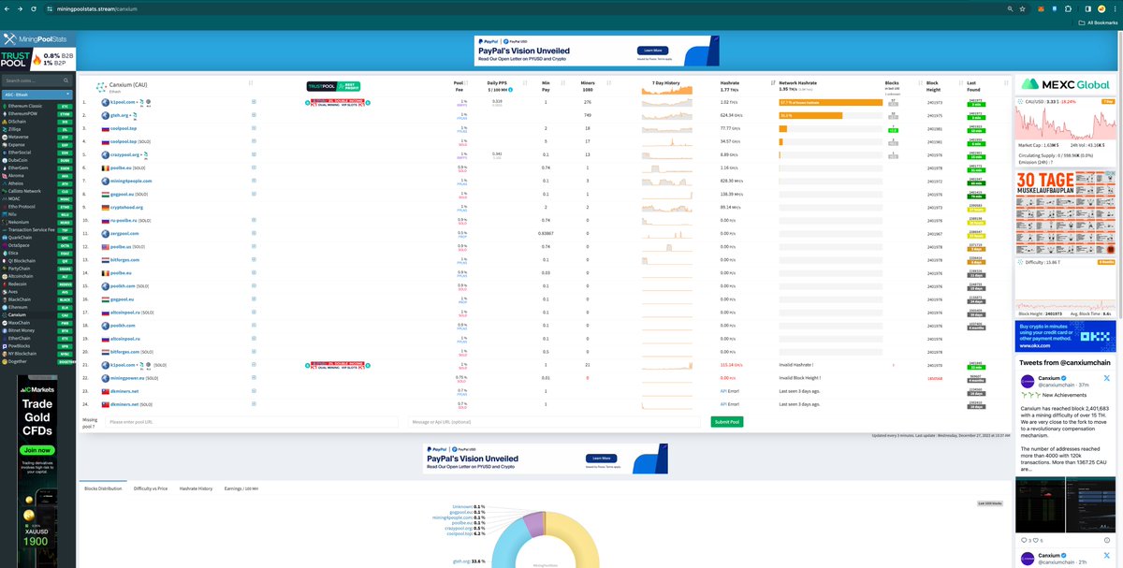Screen dimensions: 1123x568
Task: Open the All Bookmarks folder
Action: tap(1097, 22)
